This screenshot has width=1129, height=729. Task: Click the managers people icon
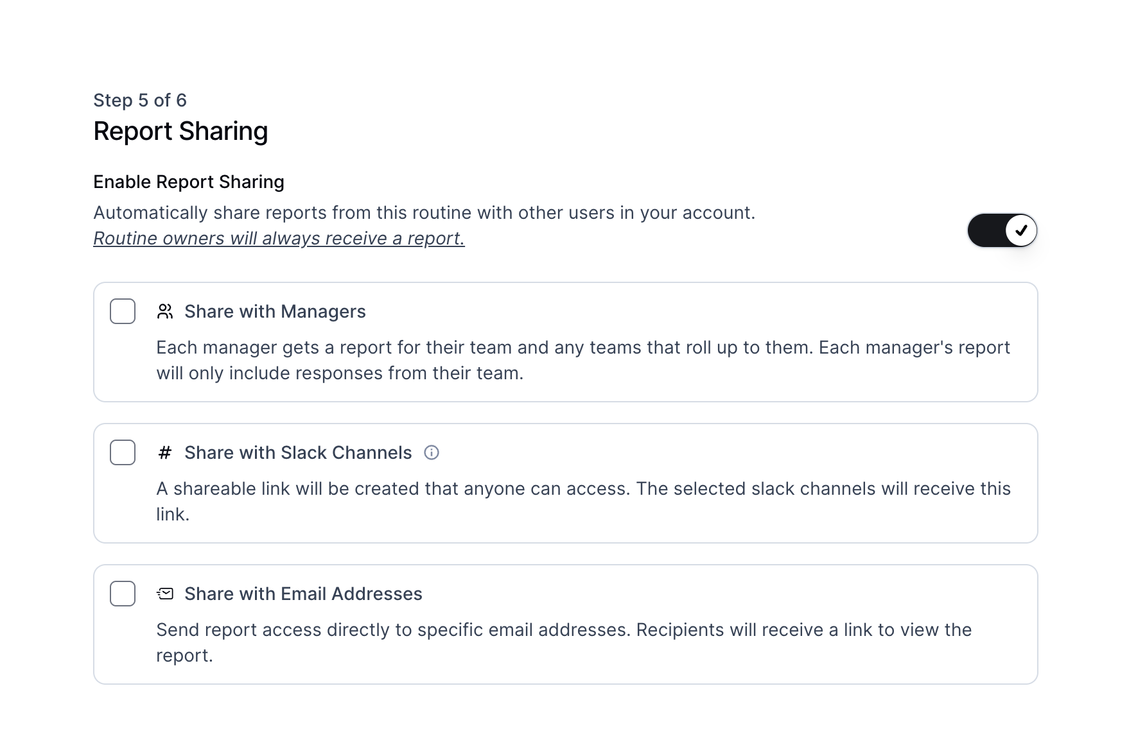[x=165, y=311]
